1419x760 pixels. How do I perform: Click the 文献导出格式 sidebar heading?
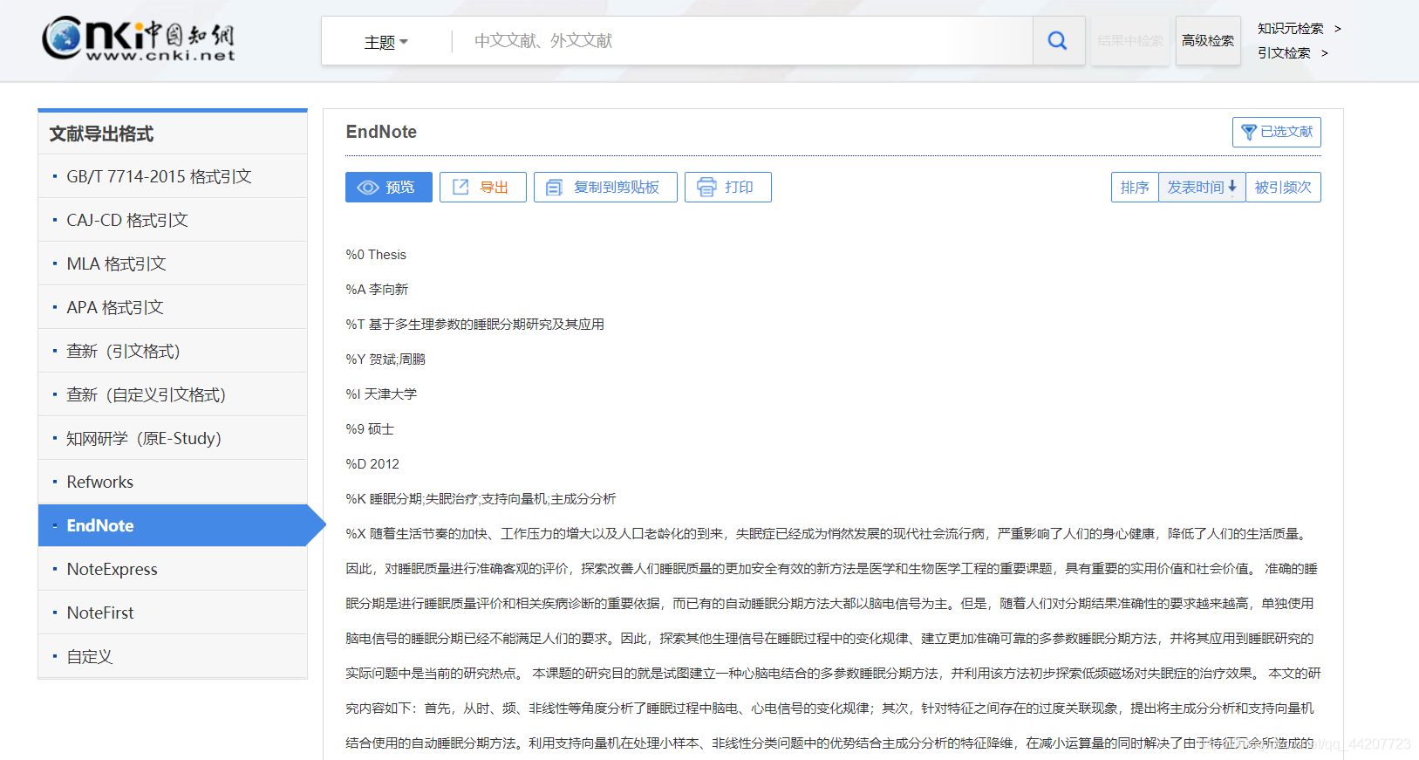(101, 134)
